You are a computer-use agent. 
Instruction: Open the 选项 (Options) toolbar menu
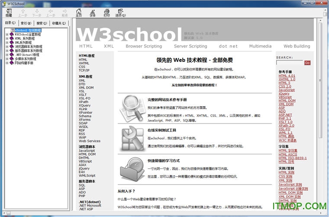coord(120,13)
